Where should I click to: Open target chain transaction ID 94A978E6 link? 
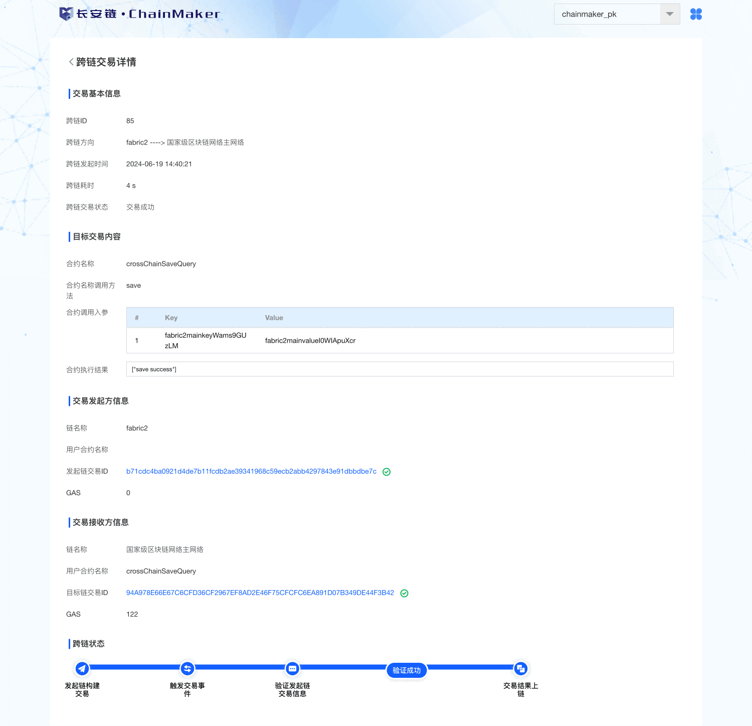[x=260, y=593]
